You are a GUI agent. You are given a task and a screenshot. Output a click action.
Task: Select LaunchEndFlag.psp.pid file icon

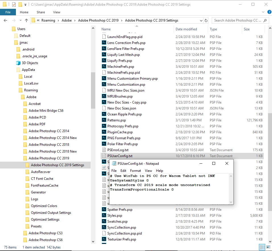[104, 37]
